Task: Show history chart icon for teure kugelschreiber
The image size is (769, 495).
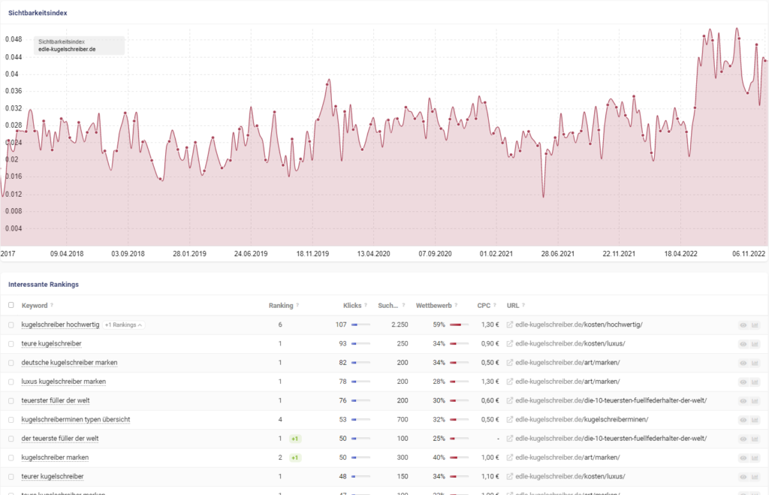Action: pos(755,344)
